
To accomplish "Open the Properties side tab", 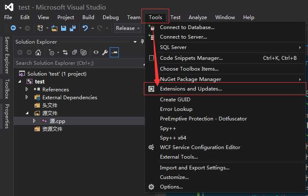I will [x=7, y=116].
